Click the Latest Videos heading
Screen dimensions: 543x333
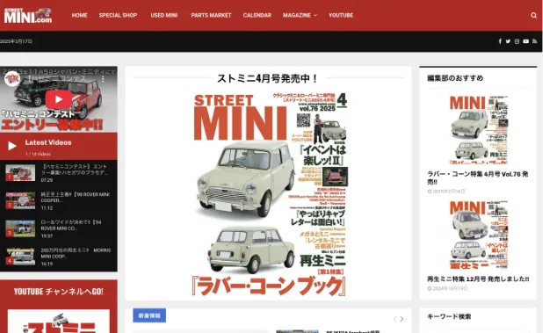coord(48,142)
